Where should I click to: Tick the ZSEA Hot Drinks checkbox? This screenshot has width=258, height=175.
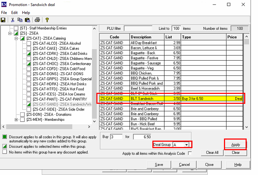click(29, 84)
